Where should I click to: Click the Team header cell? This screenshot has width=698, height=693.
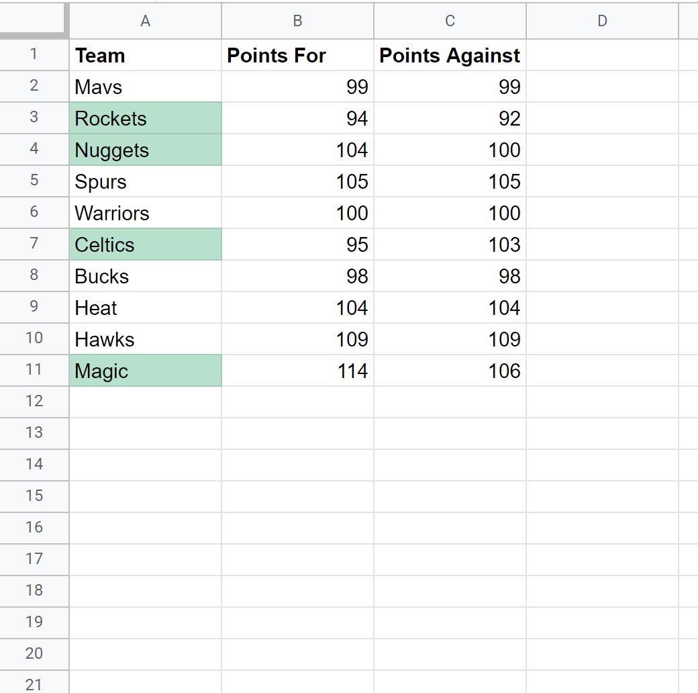click(x=145, y=55)
